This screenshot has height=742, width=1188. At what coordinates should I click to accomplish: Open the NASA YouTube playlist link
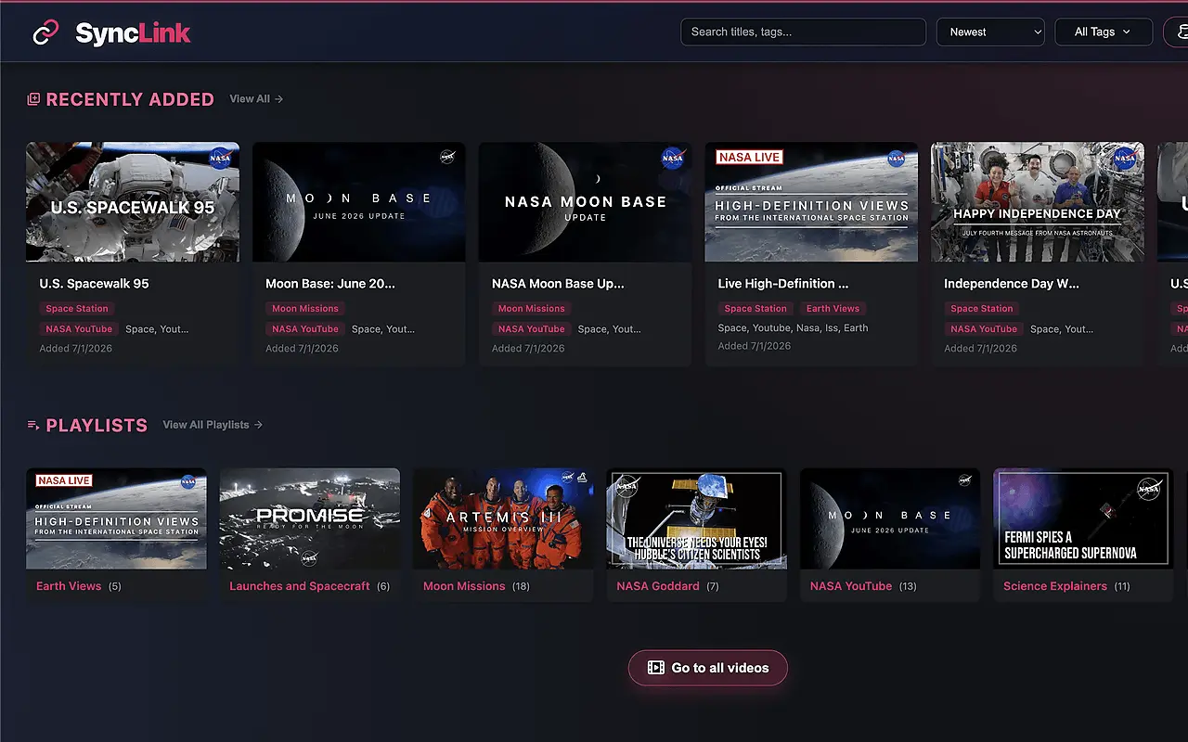tap(851, 586)
